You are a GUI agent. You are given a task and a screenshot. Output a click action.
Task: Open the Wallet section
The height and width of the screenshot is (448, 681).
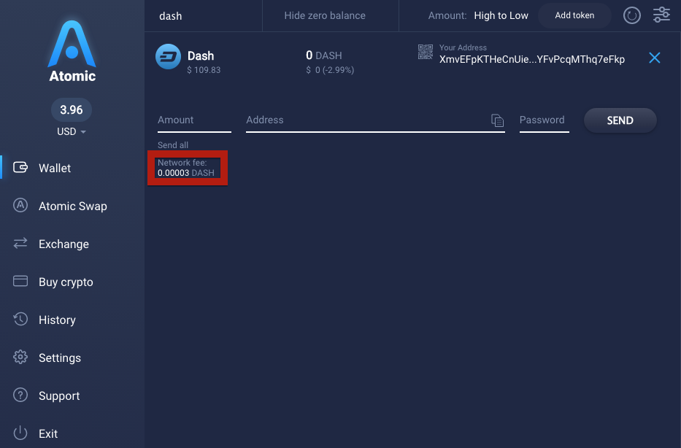55,168
